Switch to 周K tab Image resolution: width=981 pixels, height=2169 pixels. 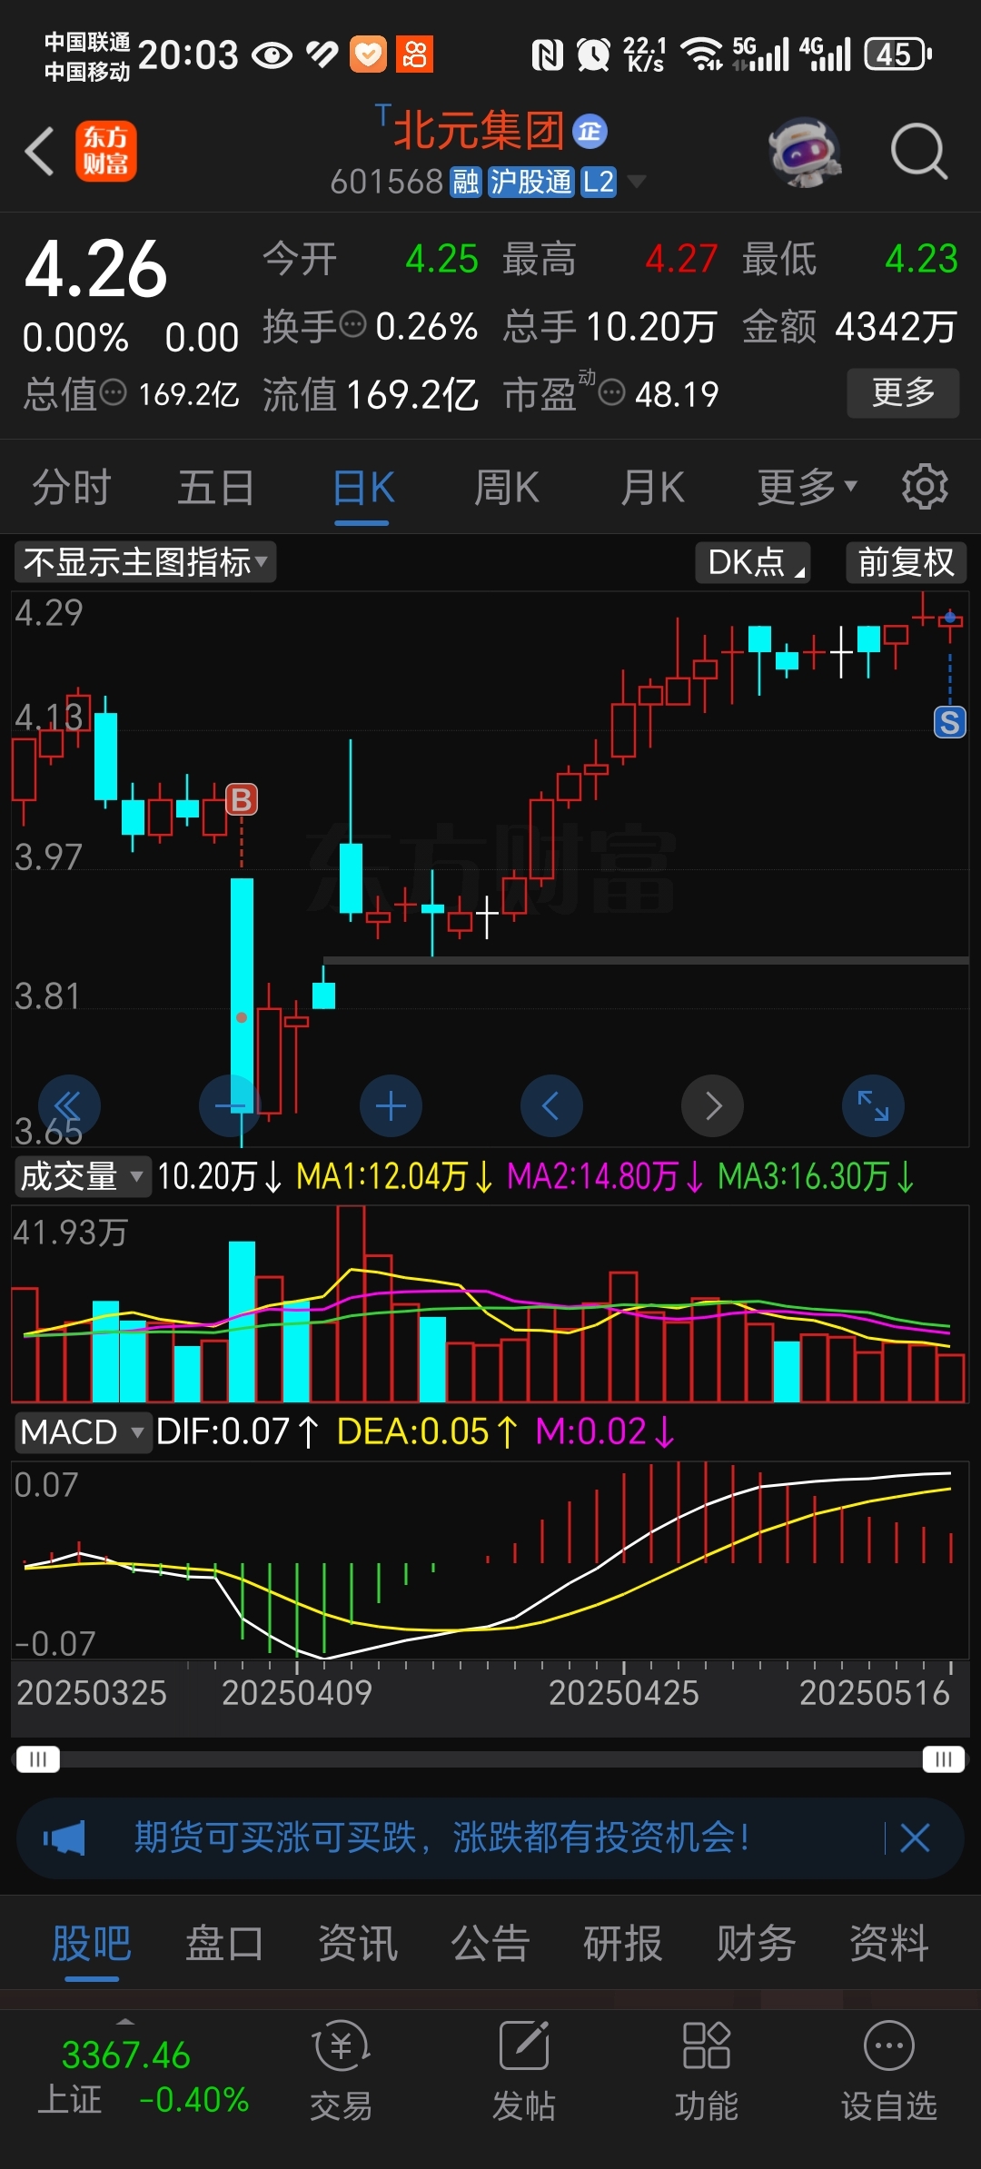click(x=507, y=487)
